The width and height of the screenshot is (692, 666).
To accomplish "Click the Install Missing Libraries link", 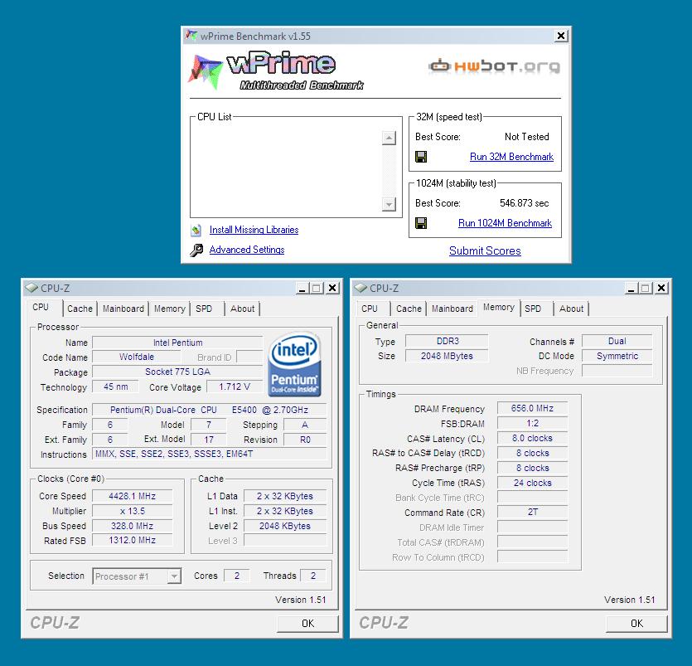I will pos(254,230).
